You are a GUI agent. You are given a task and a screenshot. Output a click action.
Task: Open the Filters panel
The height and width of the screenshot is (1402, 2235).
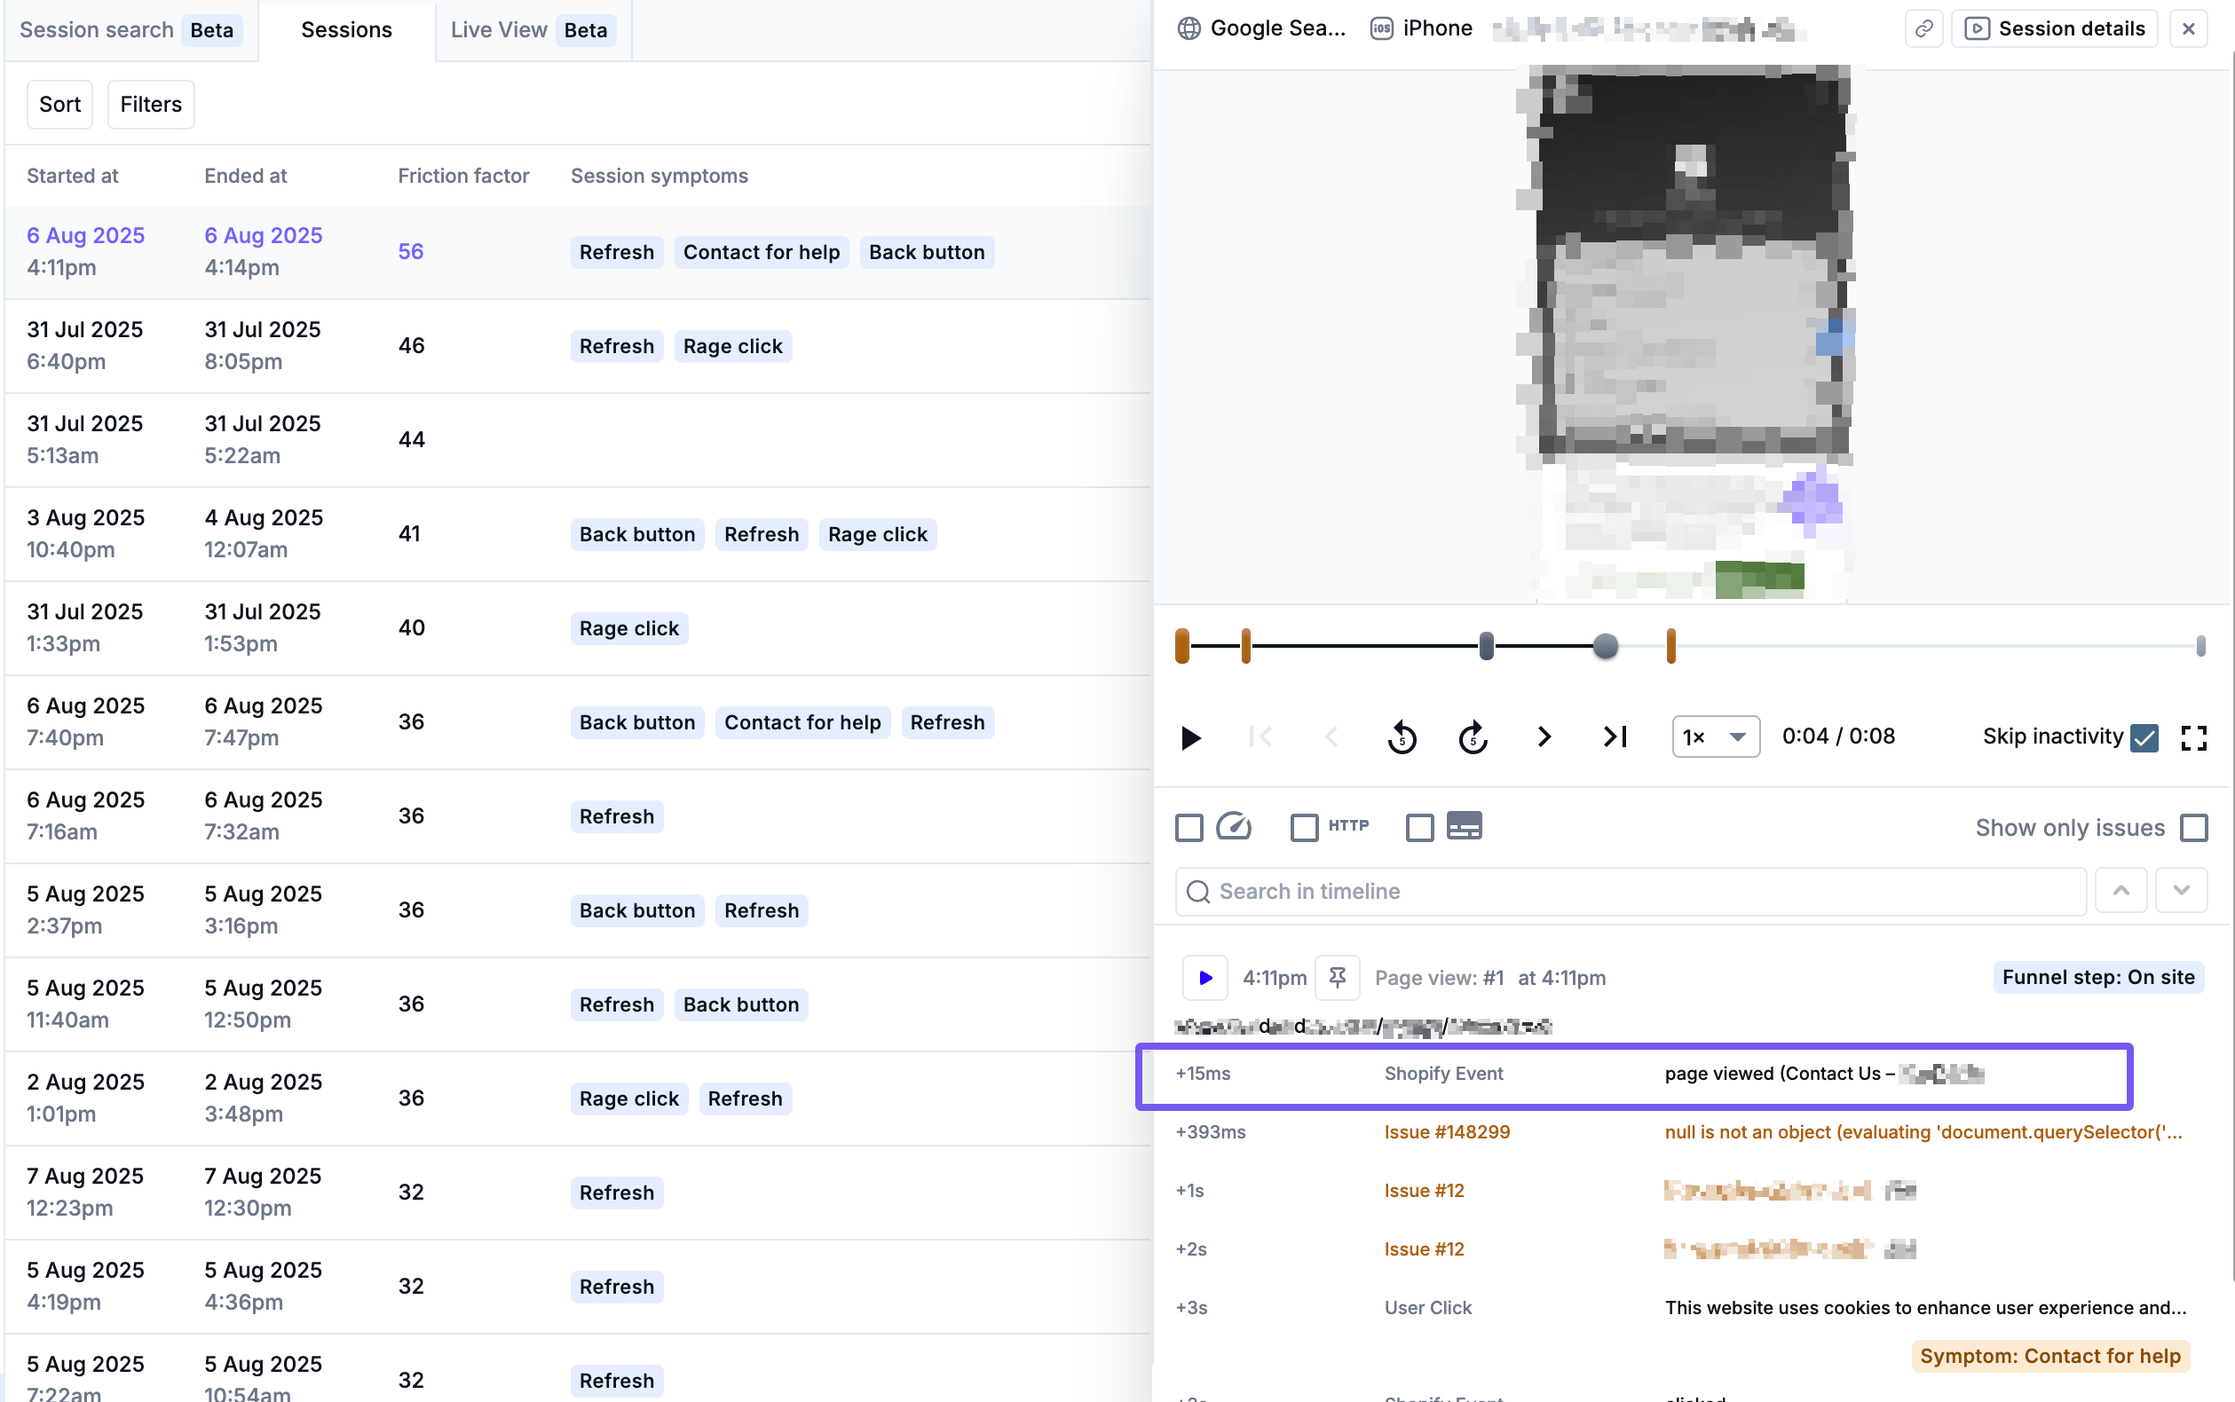[150, 104]
